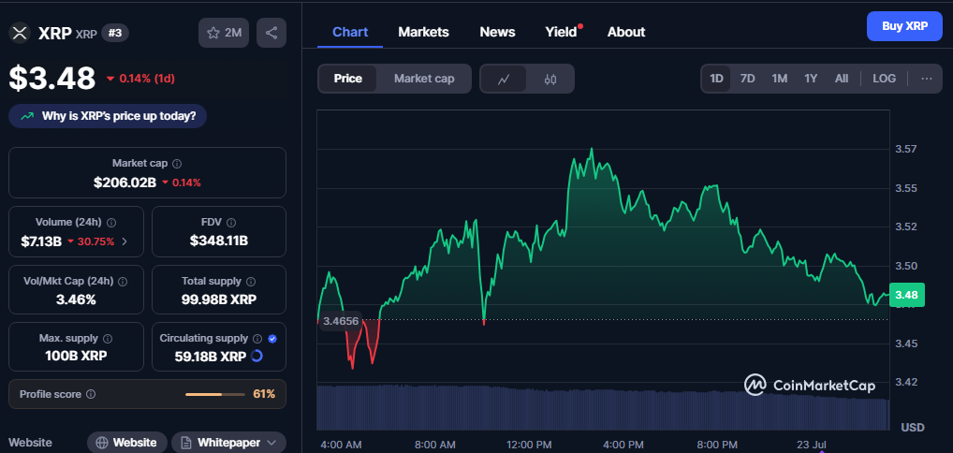The height and width of the screenshot is (453, 953).
Task: Click the document icon on Whitepaper button
Action: coord(186,443)
